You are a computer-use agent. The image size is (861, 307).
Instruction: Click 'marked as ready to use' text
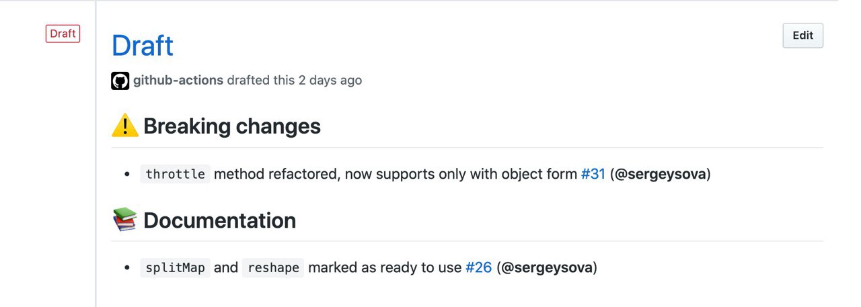click(385, 267)
